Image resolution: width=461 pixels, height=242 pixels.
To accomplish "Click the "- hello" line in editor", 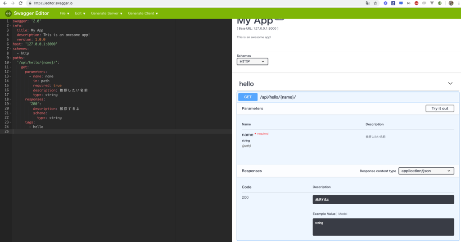I will (x=36, y=127).
